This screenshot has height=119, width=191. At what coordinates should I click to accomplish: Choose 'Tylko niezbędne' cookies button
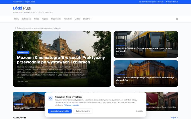(83, 111)
